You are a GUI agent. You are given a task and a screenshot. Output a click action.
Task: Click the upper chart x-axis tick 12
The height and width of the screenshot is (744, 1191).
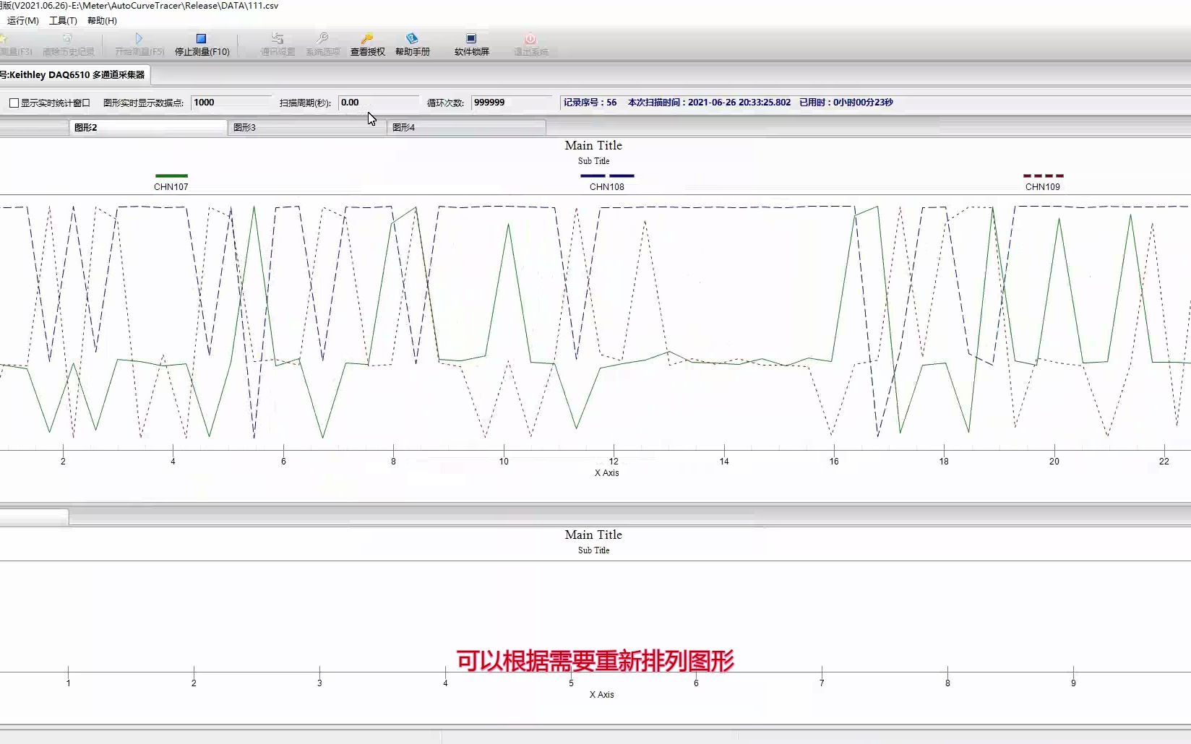pos(614,462)
